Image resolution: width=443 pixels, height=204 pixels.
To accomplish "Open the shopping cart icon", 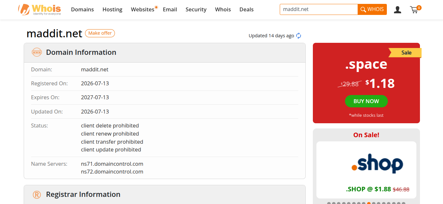I will [415, 9].
